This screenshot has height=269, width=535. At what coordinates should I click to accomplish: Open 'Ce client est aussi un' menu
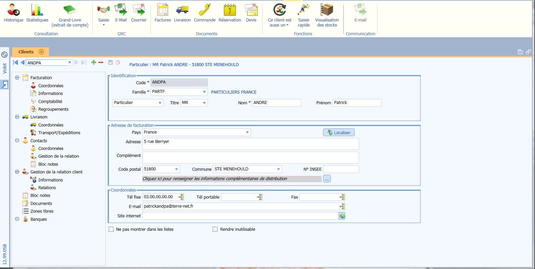coord(279,15)
